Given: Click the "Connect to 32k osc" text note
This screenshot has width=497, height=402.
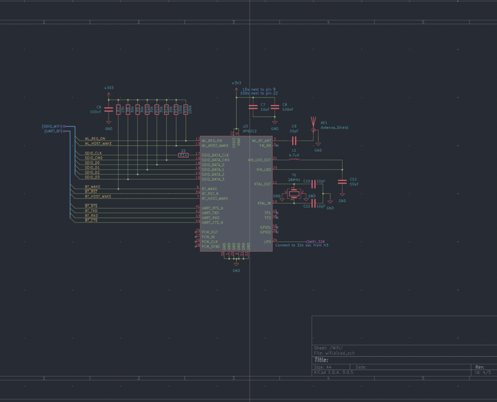Looking at the screenshot, I should [302, 245].
